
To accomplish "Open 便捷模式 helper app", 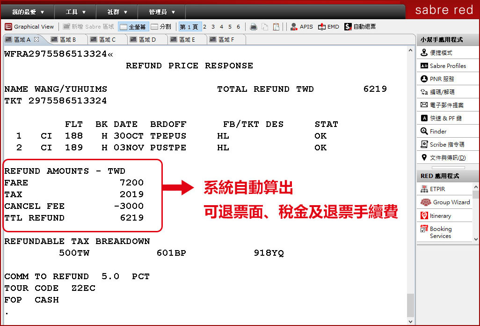I will pyautogui.click(x=447, y=53).
